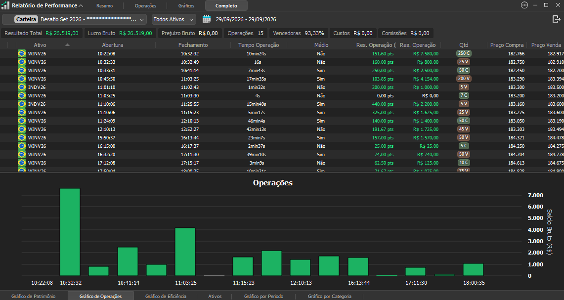The width and height of the screenshot is (564, 300).
Task: Click the flag icon in the 10:22:08 row
Action: coord(22,53)
